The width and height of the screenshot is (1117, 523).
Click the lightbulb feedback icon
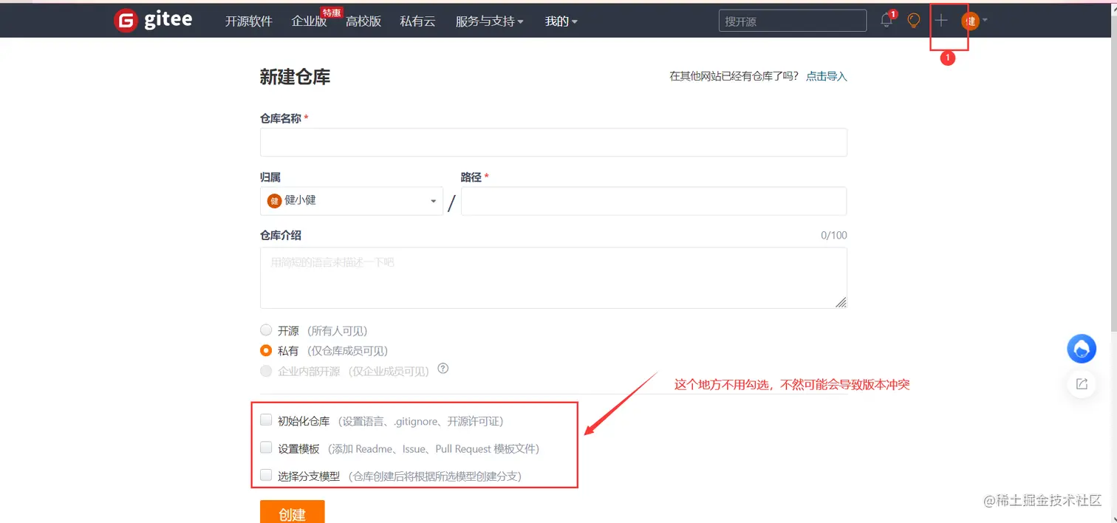(x=914, y=20)
